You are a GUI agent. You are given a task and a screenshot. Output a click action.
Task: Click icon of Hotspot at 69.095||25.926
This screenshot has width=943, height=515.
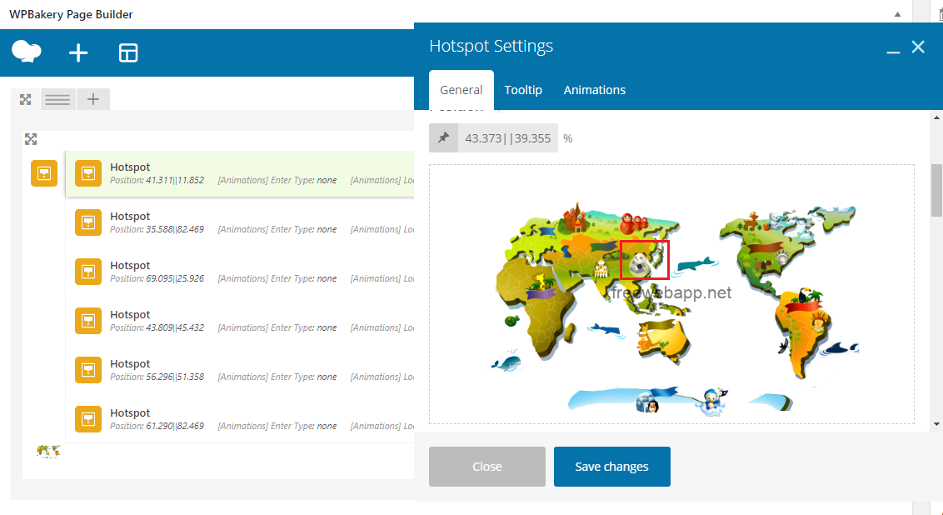click(88, 272)
